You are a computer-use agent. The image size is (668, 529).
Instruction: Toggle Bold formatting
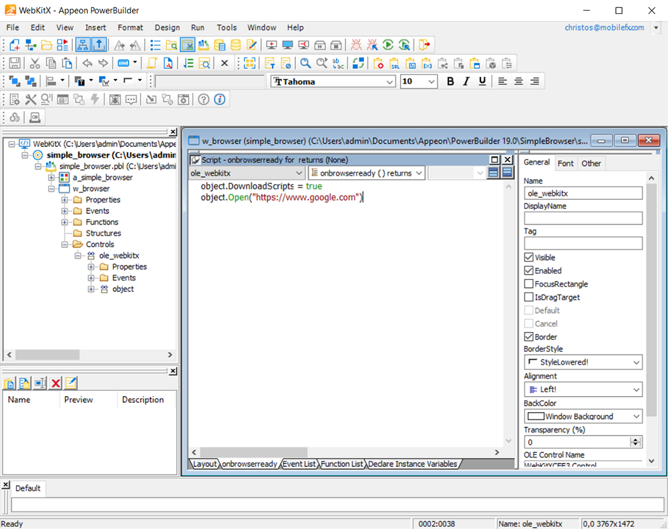450,81
